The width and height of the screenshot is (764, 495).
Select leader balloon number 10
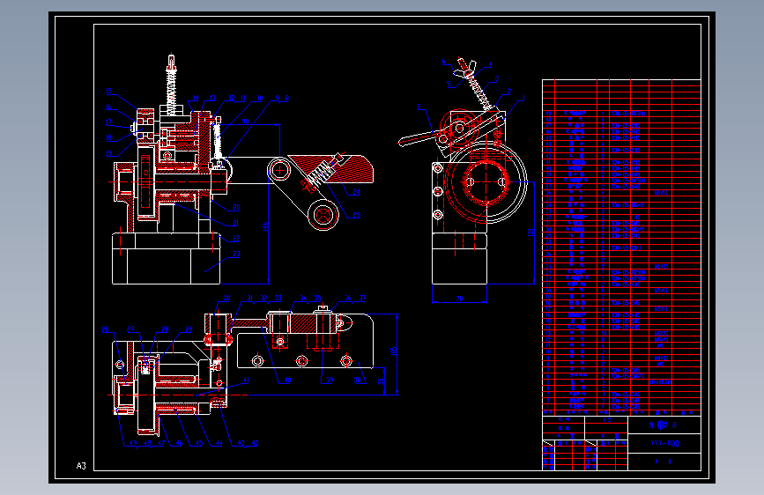tap(260, 98)
